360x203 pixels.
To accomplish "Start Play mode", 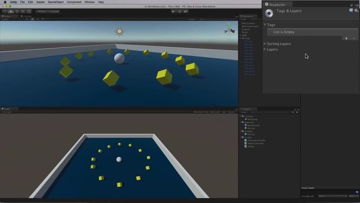I will pos(173,11).
